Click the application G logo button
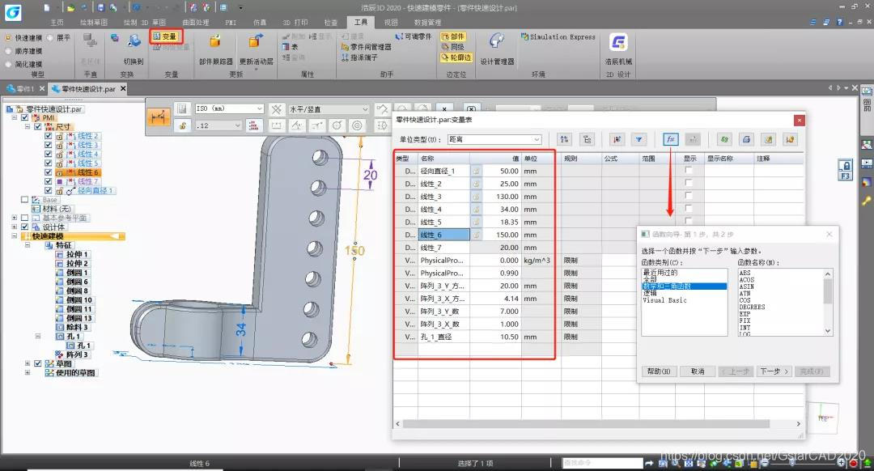Screen dimensions: 874x471 coord(13,12)
